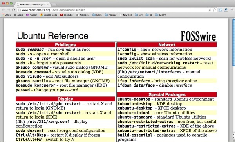This screenshot has width=235, height=142.
Task: Expand the News bookmarks folder
Action: (97, 15)
